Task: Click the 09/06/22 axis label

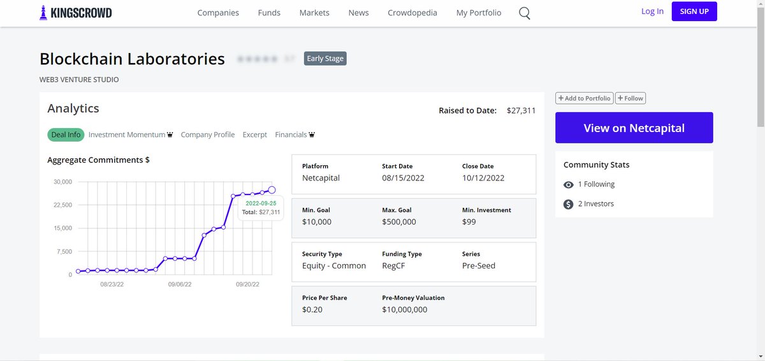Action: (x=180, y=284)
